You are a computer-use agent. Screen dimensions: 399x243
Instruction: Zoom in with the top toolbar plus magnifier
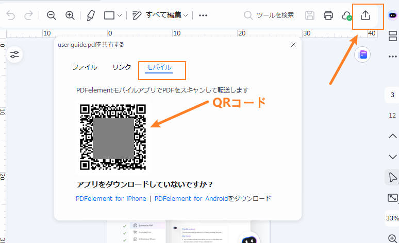[x=70, y=15]
